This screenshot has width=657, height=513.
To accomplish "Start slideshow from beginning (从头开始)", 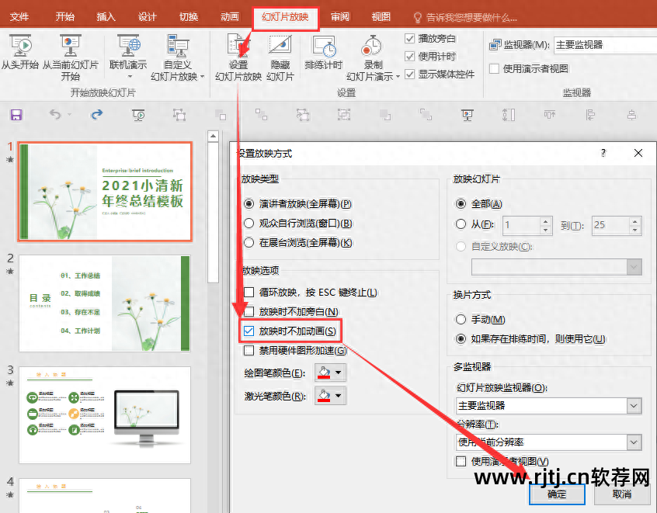I will (x=21, y=54).
